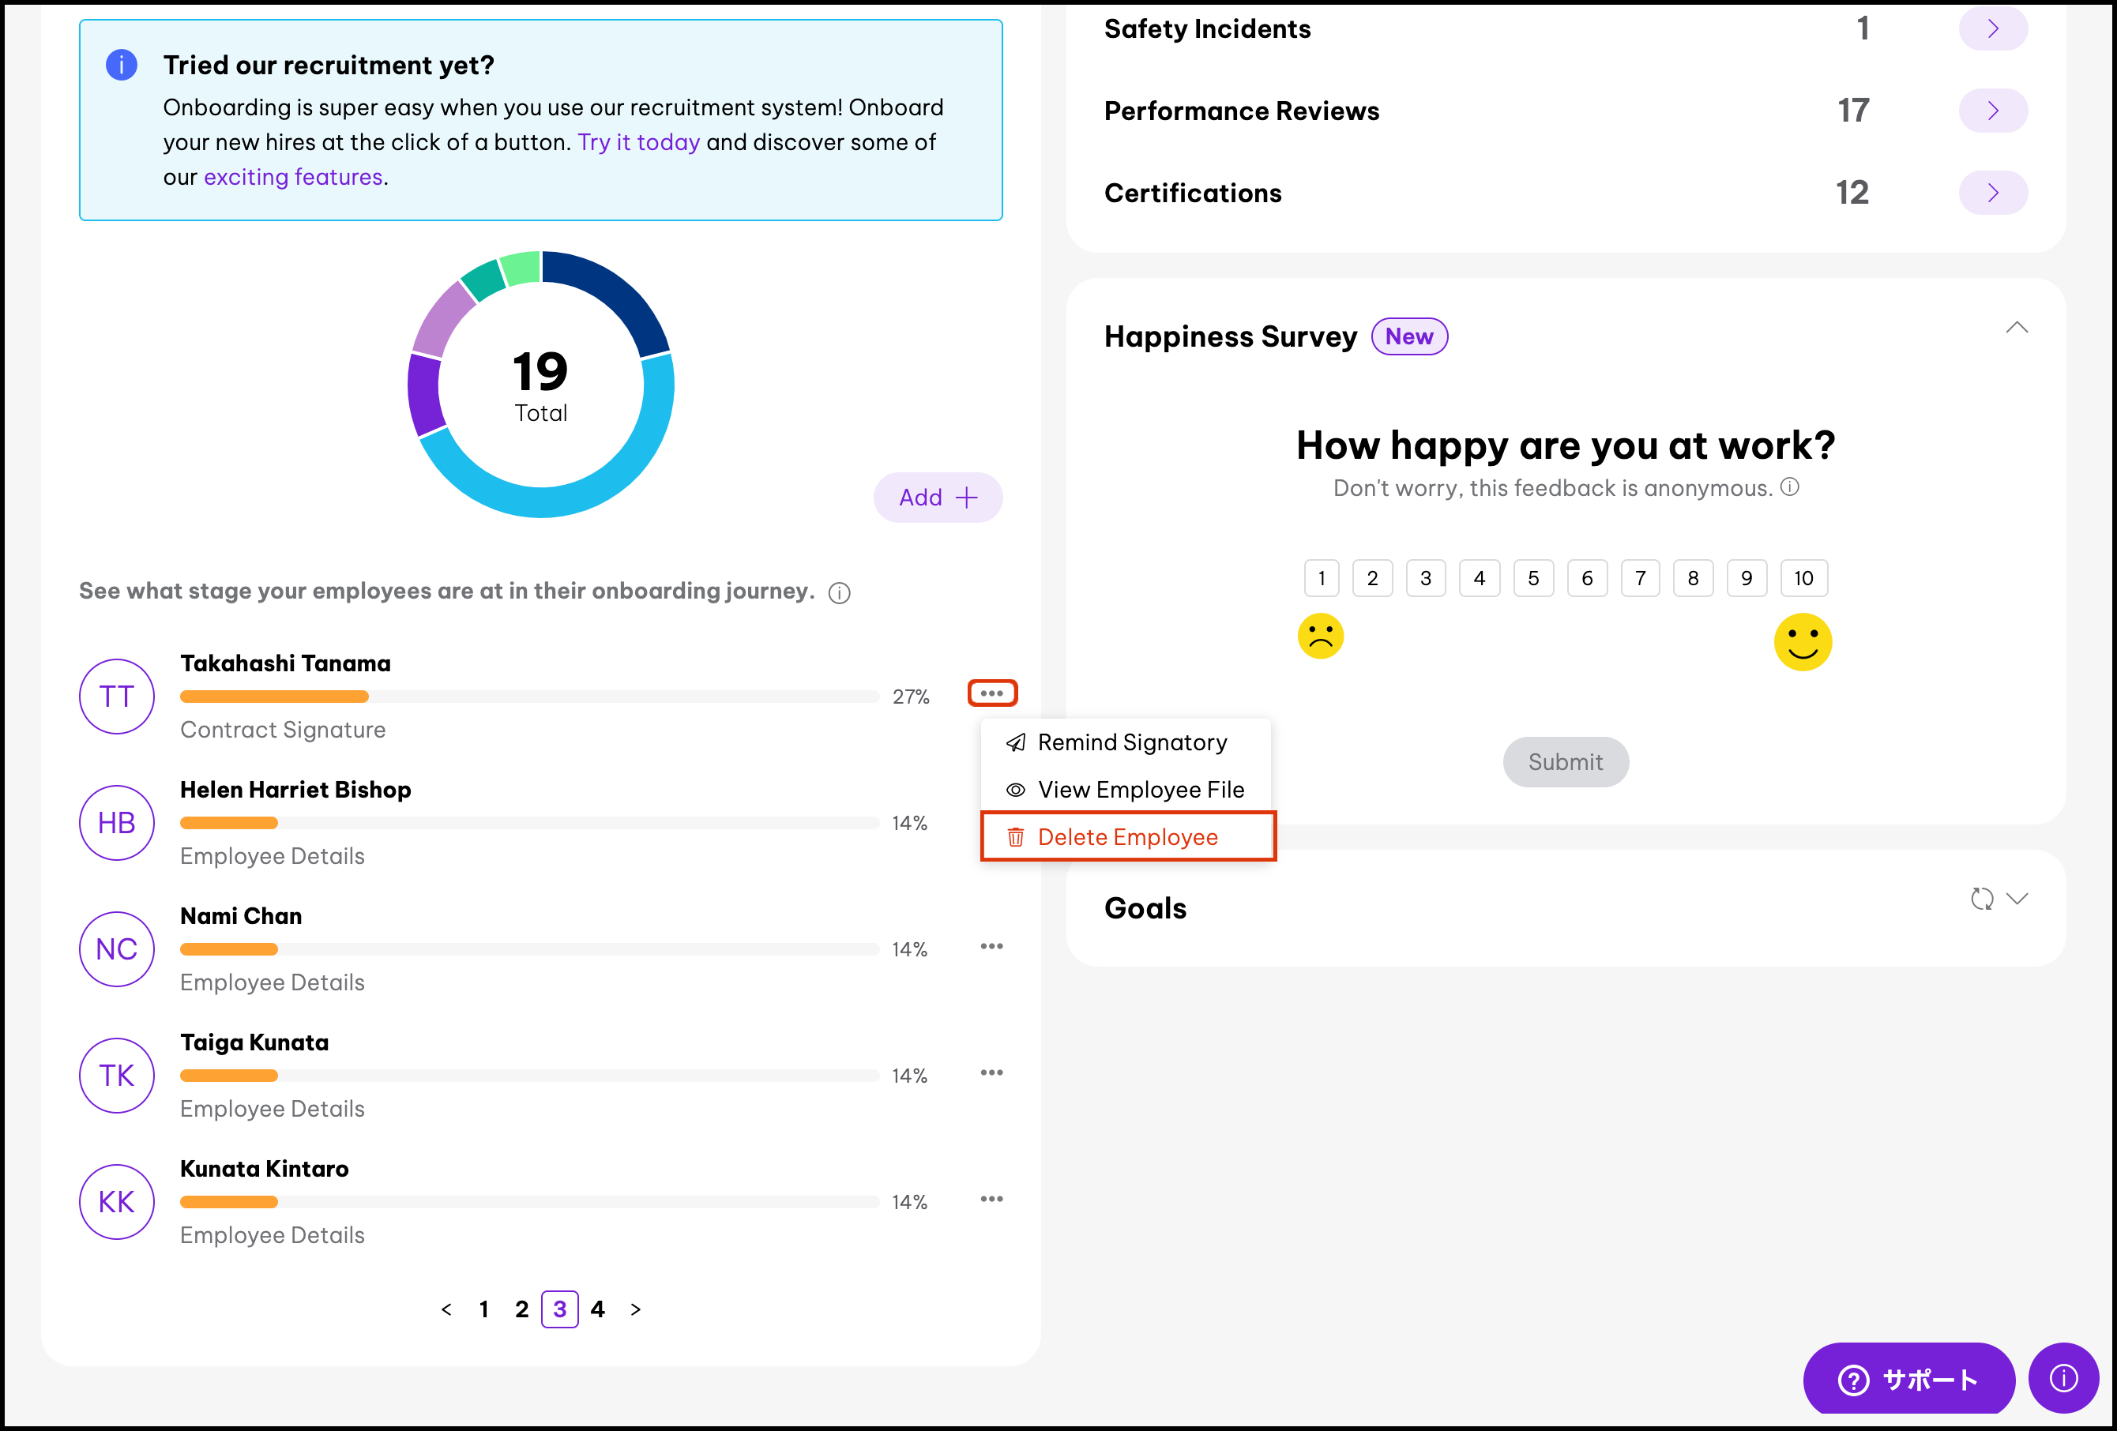Open the サポート support button

pyautogui.click(x=1908, y=1378)
